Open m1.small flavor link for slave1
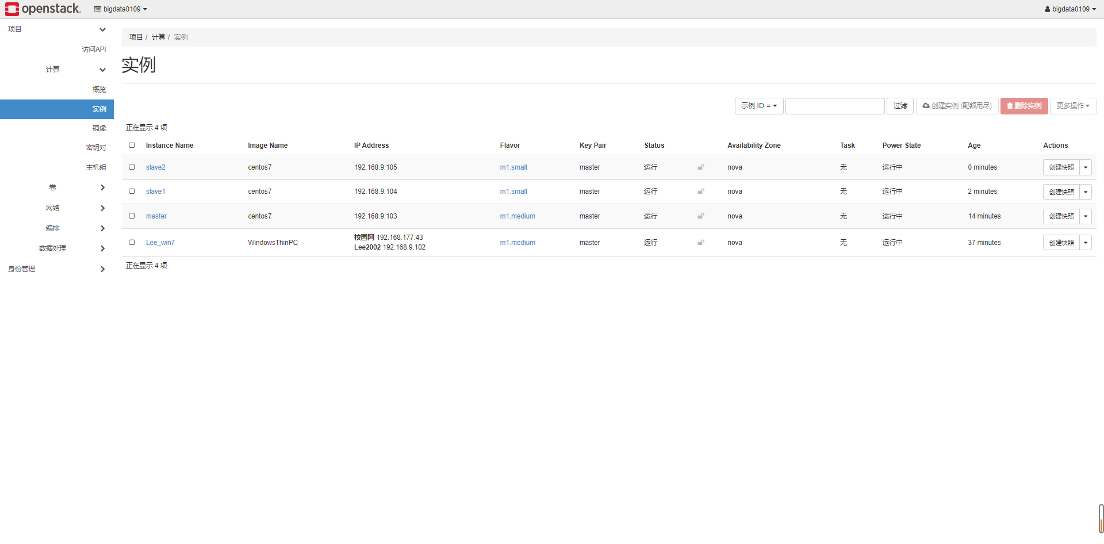The image size is (1104, 544). point(513,191)
